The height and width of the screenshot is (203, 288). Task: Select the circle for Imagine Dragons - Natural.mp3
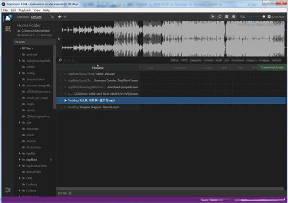tap(61, 107)
